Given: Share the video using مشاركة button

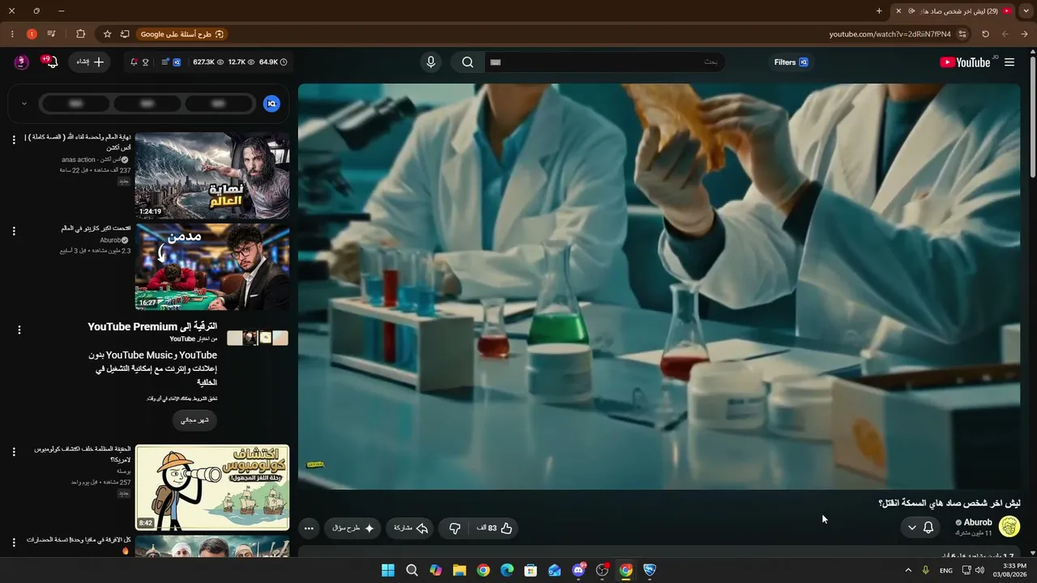Looking at the screenshot, I should coord(411,528).
